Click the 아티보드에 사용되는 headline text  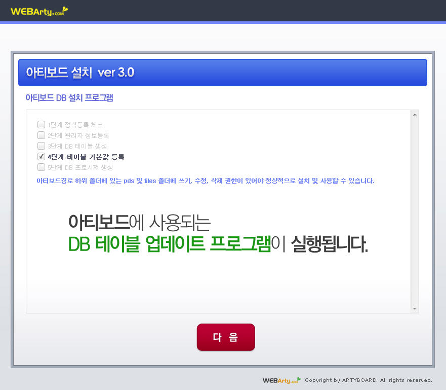tap(139, 223)
